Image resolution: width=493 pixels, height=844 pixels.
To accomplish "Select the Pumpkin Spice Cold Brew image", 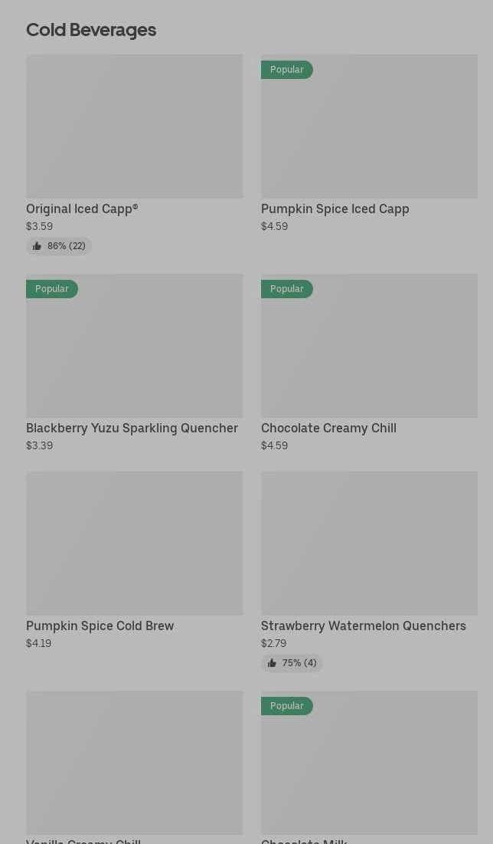I will click(x=135, y=544).
